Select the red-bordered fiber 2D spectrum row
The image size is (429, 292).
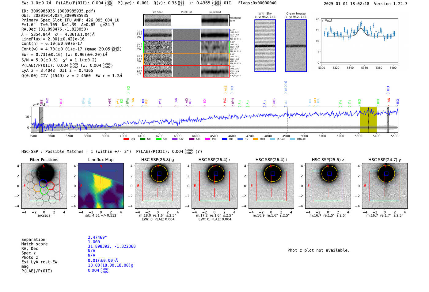(x=186, y=71)
